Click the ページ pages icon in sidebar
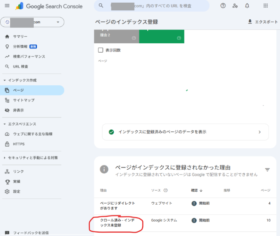The height and width of the screenshot is (236, 280). 7,90
